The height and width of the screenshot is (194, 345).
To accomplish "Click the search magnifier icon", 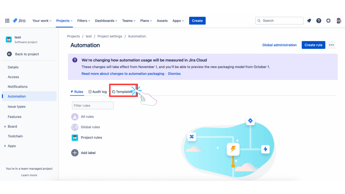I will click(259, 21).
